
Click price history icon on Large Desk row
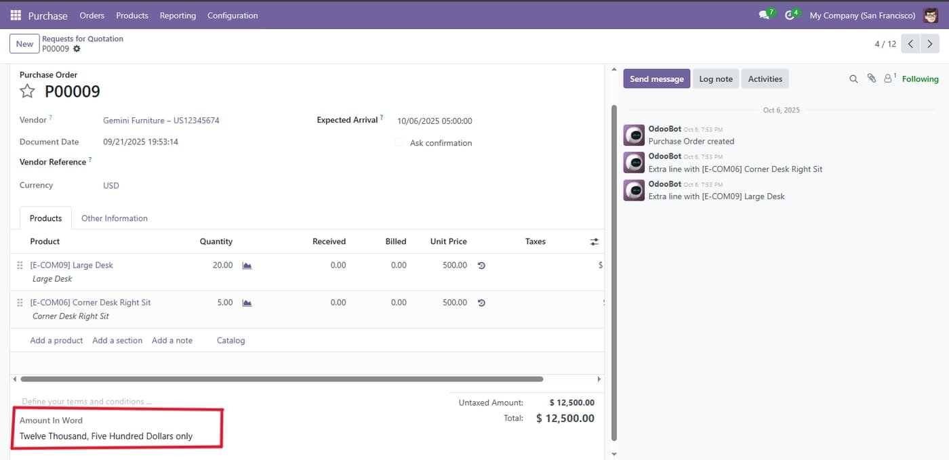(481, 266)
